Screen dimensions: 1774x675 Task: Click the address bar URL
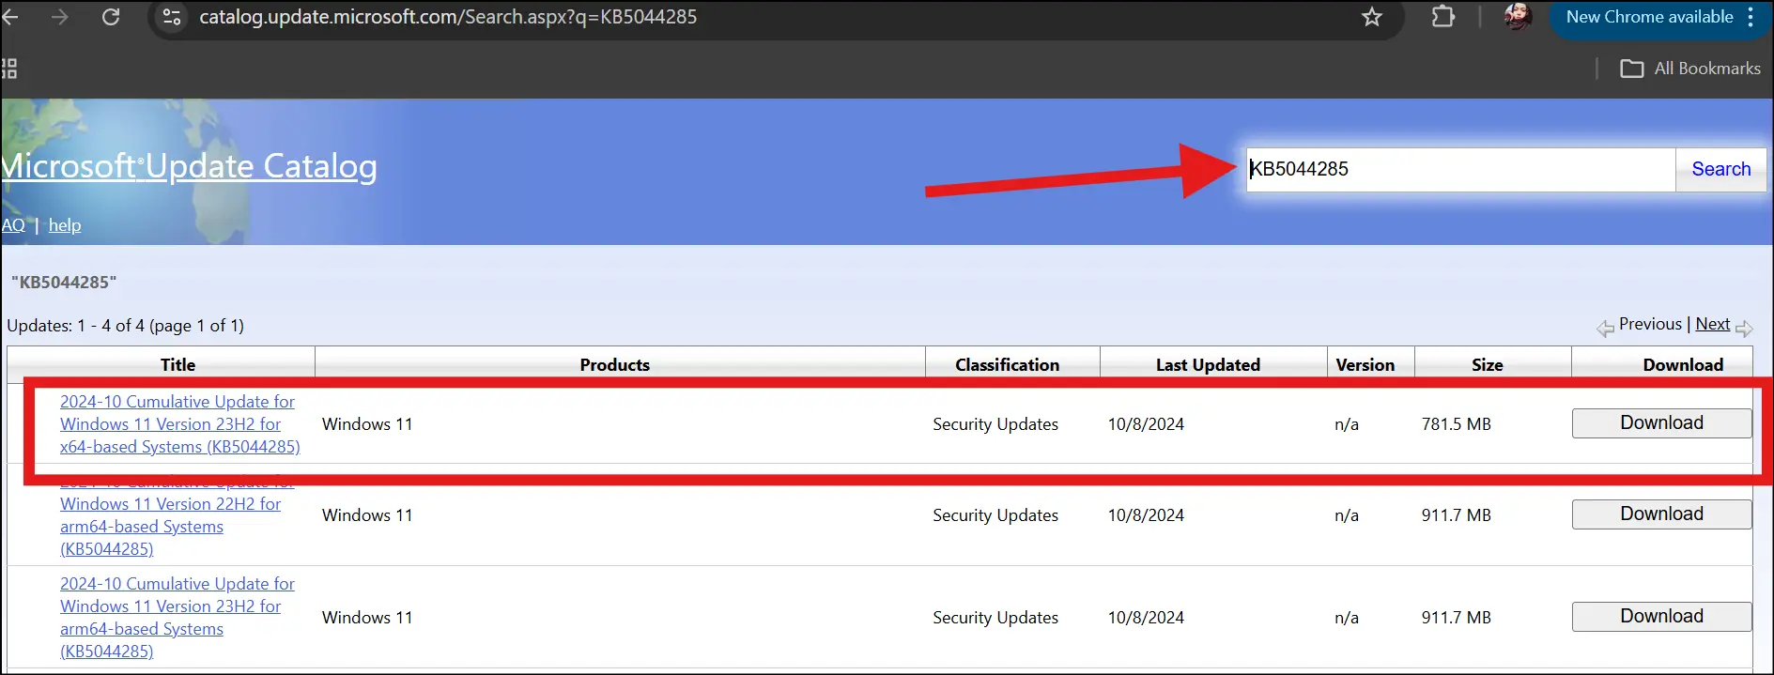coord(448,17)
